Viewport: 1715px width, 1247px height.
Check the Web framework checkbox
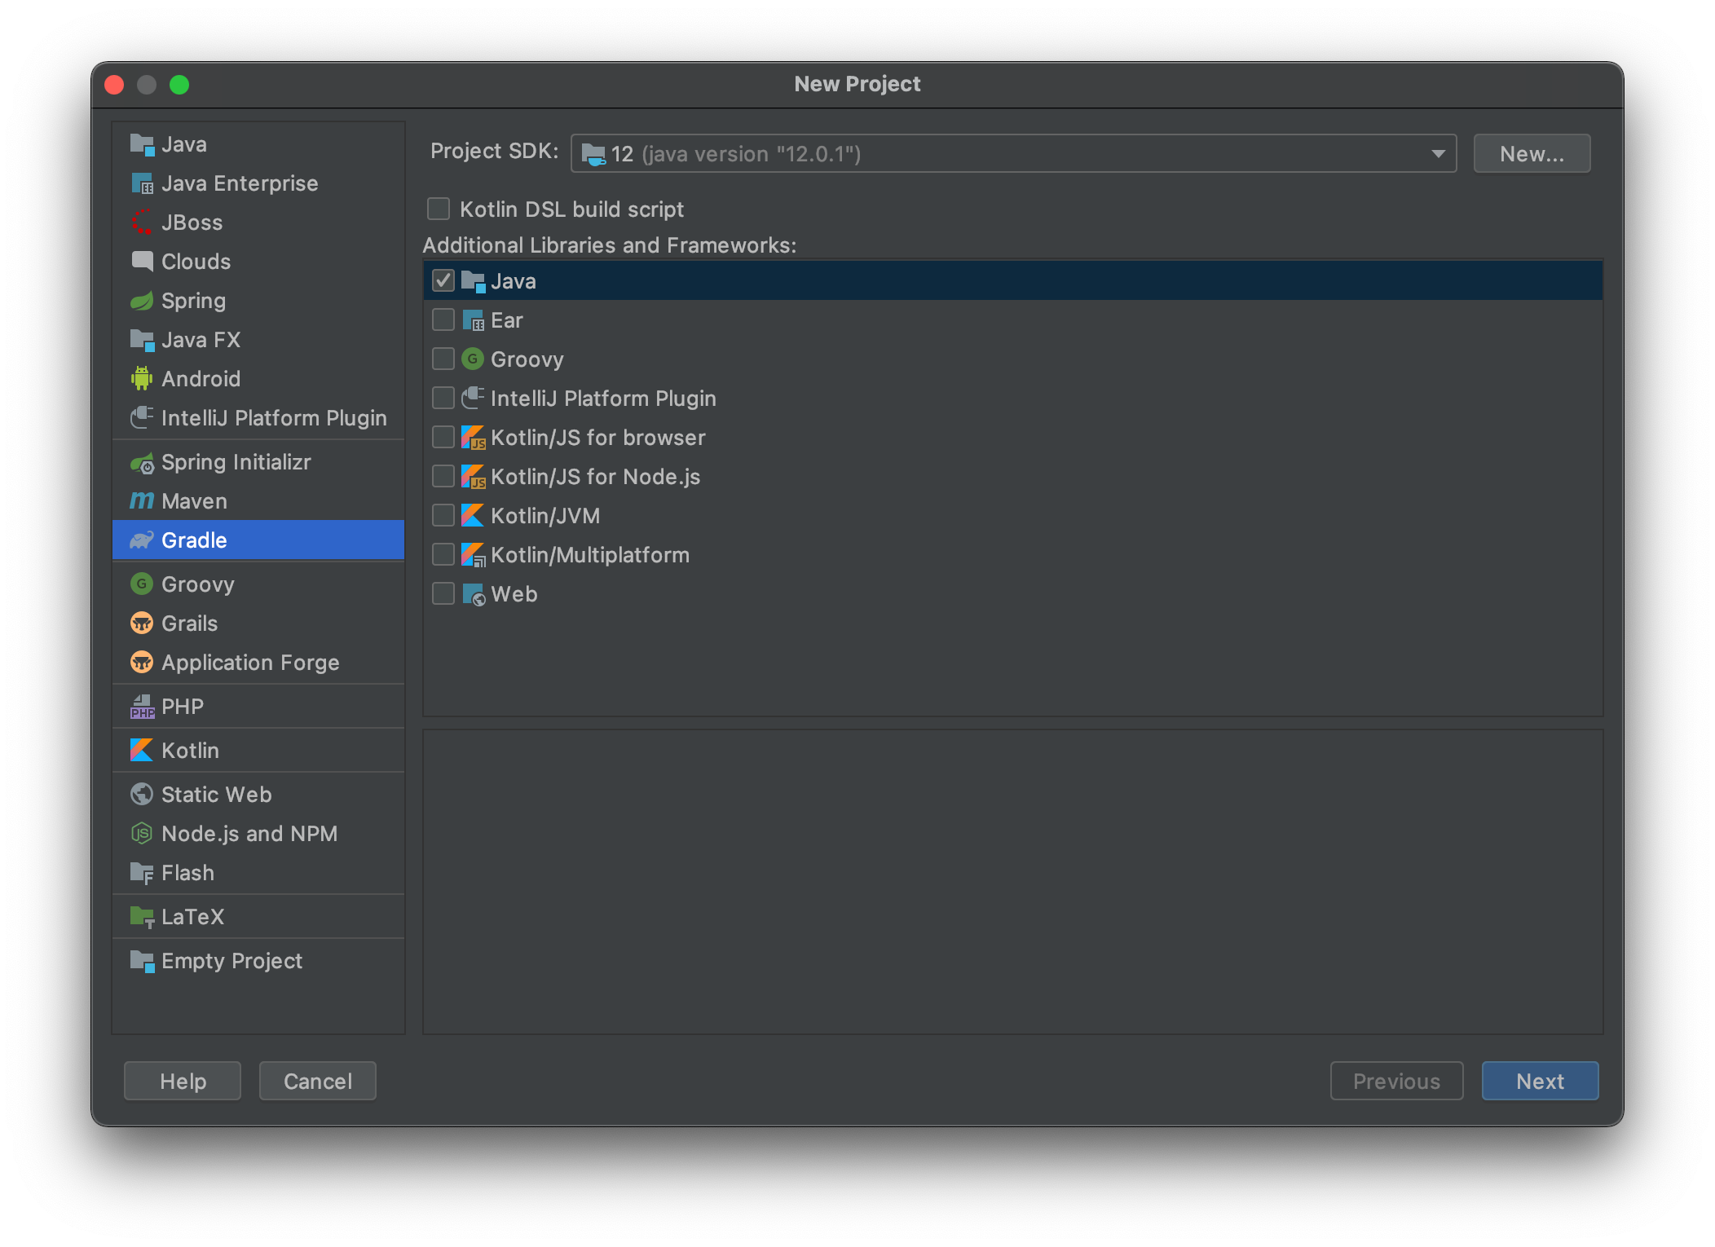(443, 593)
